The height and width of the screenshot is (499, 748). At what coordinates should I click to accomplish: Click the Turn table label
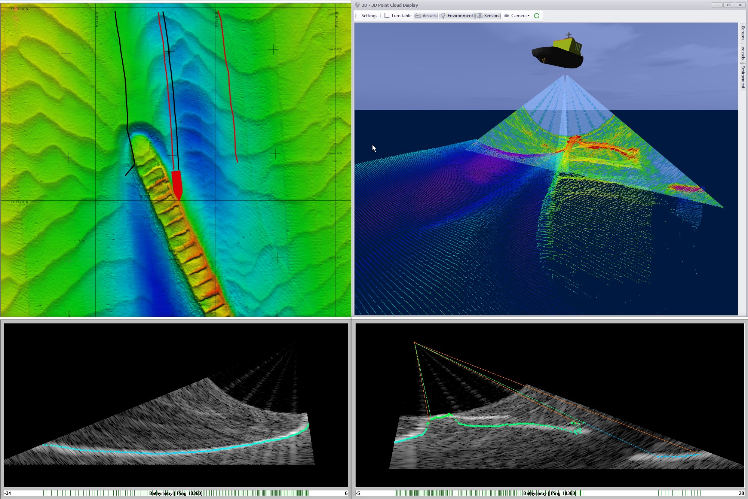(401, 16)
